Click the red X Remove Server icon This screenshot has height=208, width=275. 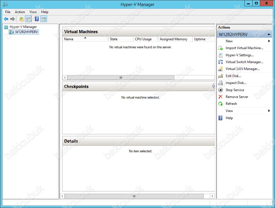tap(221, 97)
